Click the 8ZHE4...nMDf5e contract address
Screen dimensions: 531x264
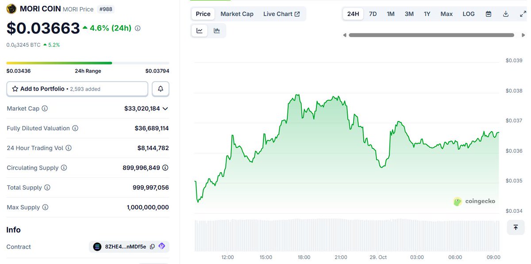[x=126, y=247]
